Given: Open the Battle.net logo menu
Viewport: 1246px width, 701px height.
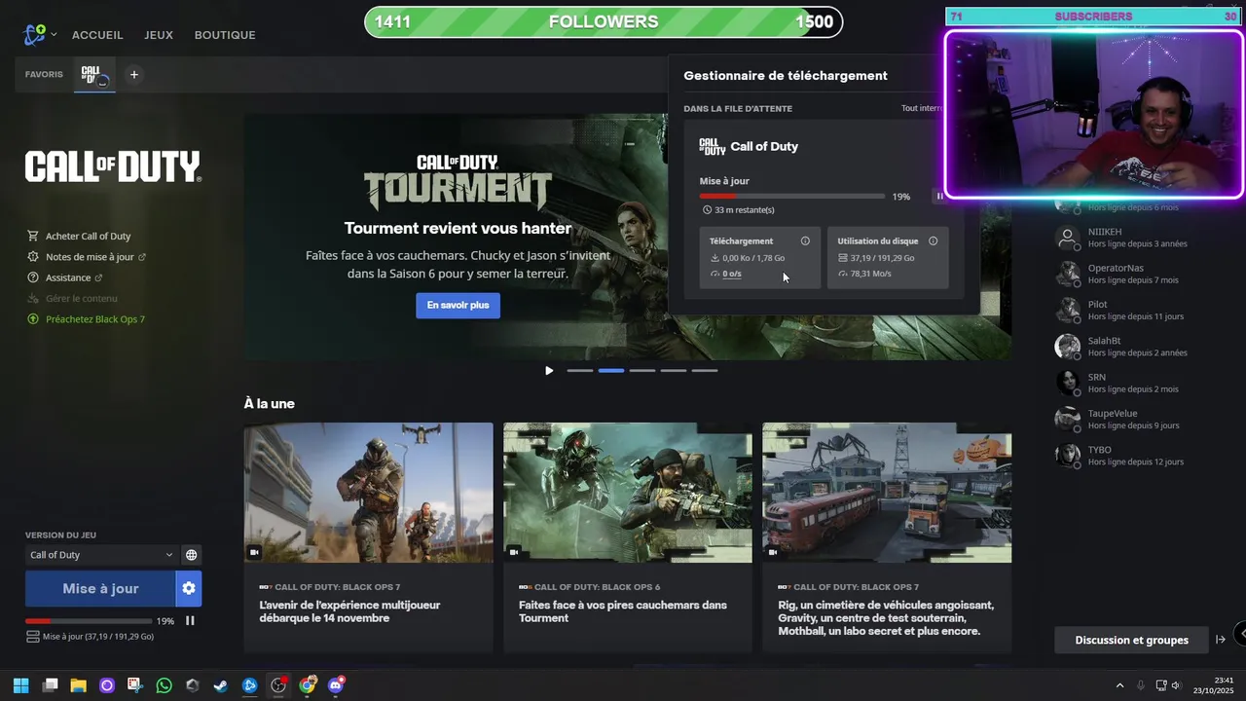Looking at the screenshot, I should (35, 35).
